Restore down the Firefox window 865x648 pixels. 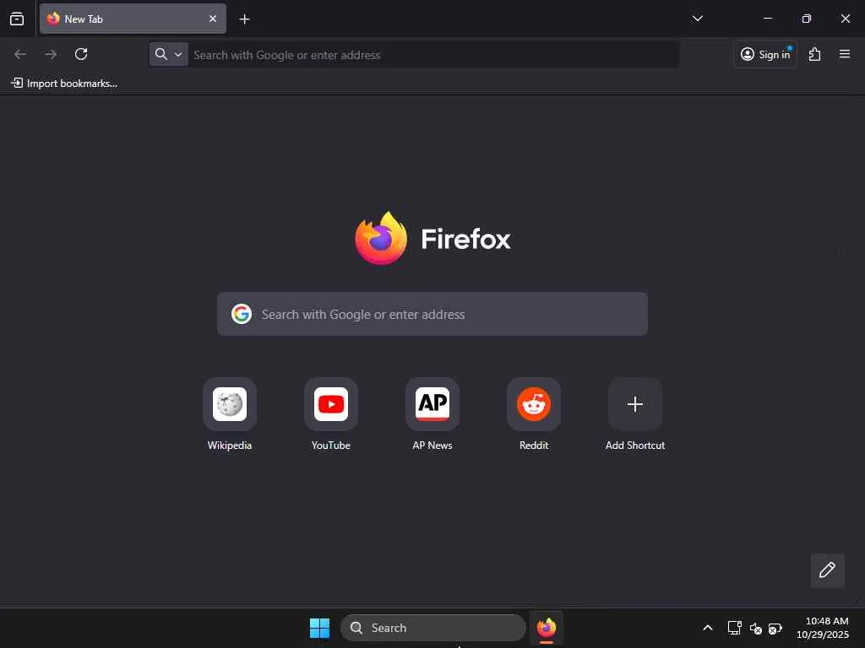807,19
